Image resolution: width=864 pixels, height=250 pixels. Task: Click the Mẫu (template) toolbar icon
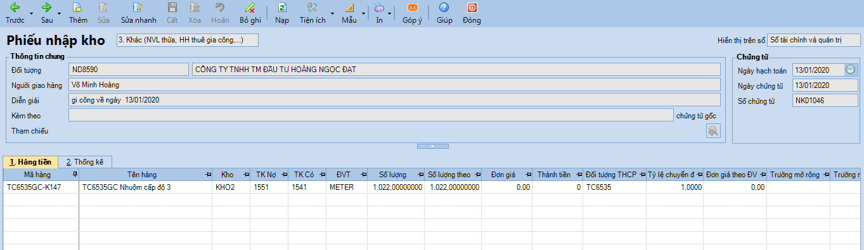click(x=349, y=8)
